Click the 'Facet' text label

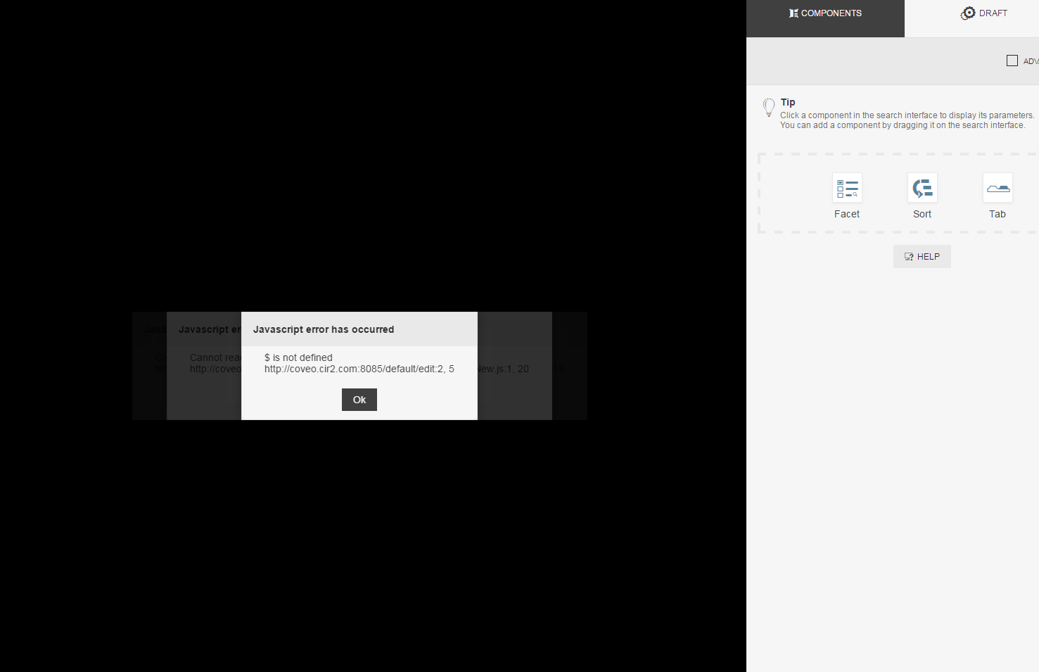click(847, 214)
